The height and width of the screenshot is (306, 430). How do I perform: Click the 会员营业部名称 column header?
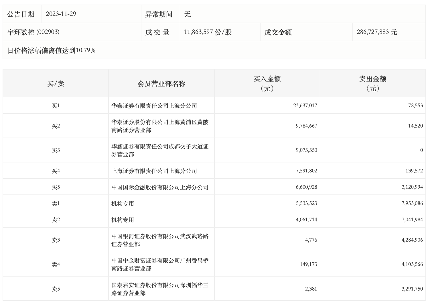tap(161, 84)
